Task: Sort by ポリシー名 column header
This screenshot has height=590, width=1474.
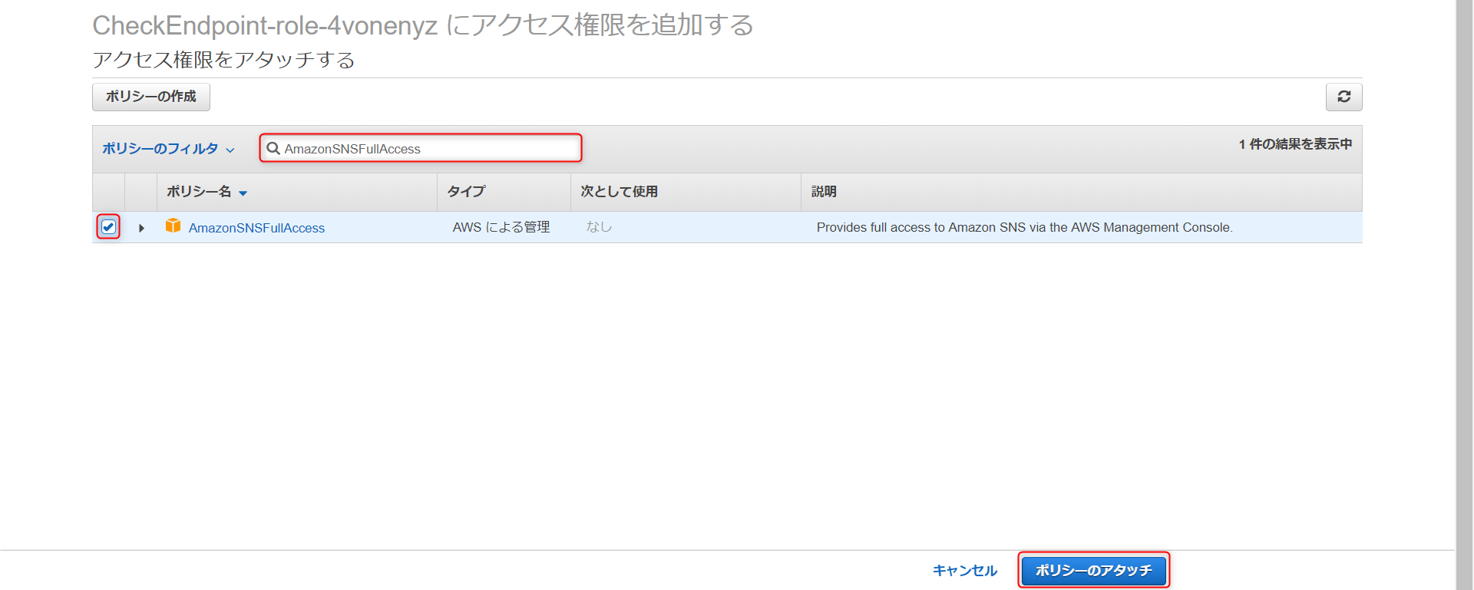Action: (x=207, y=192)
